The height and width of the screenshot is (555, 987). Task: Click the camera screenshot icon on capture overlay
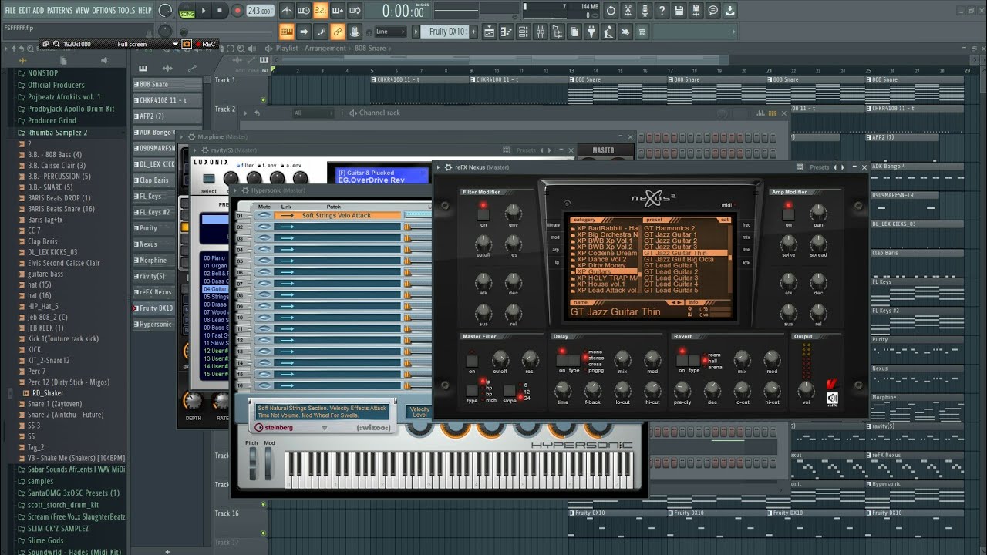[186, 44]
